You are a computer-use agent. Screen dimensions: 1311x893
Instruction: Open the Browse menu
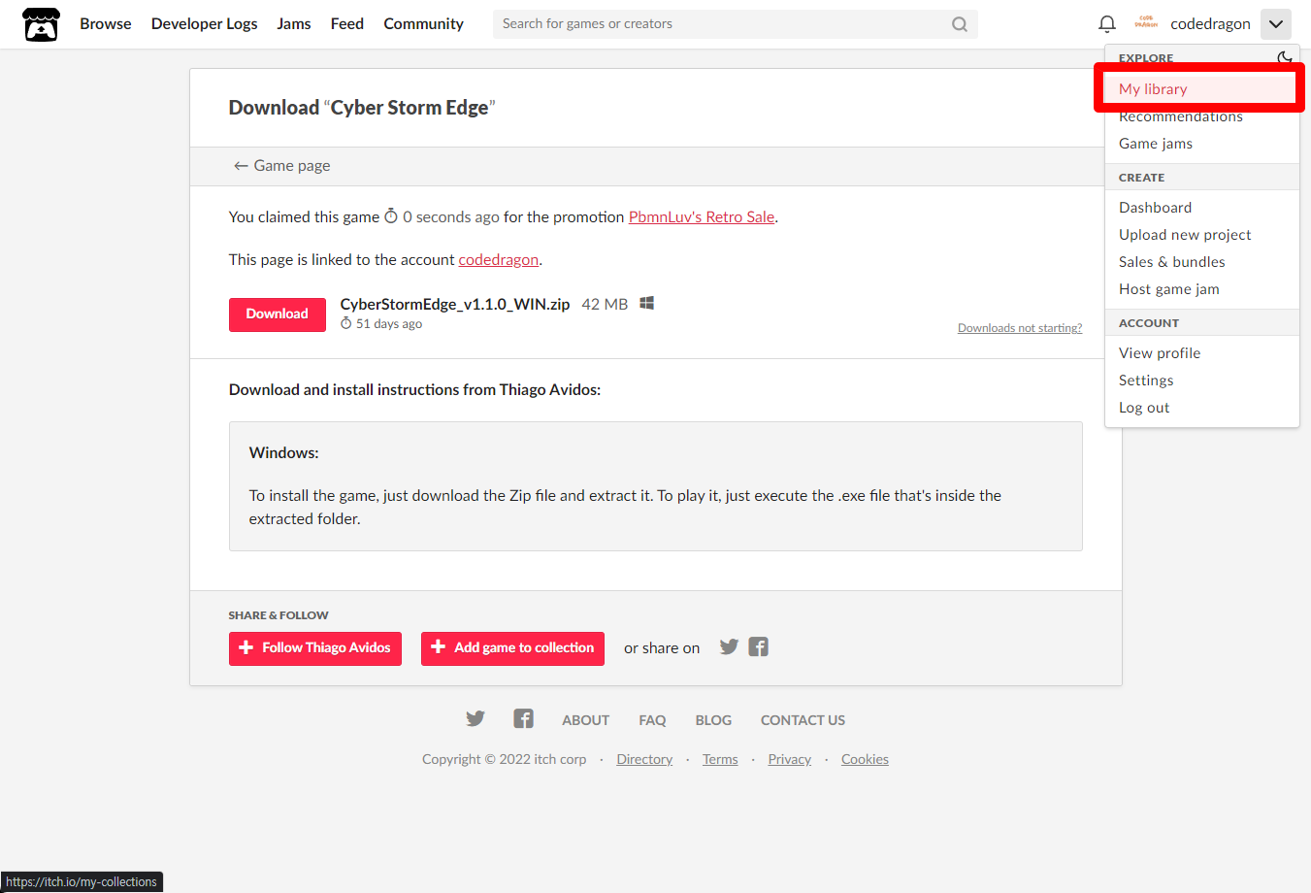point(106,23)
